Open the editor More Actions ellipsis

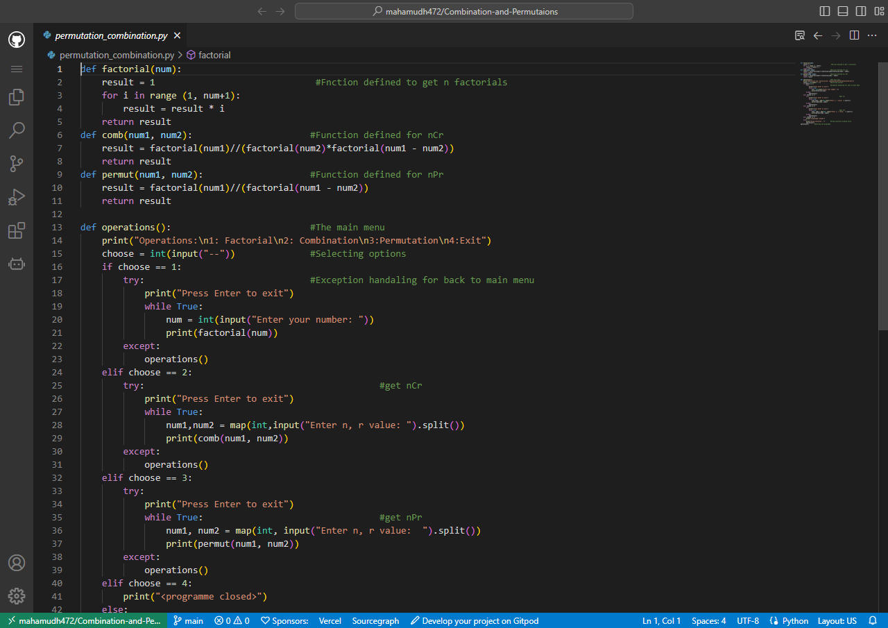point(872,35)
